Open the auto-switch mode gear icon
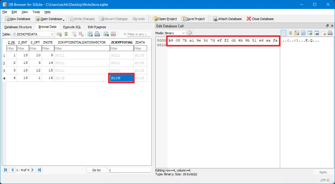 click(x=189, y=33)
